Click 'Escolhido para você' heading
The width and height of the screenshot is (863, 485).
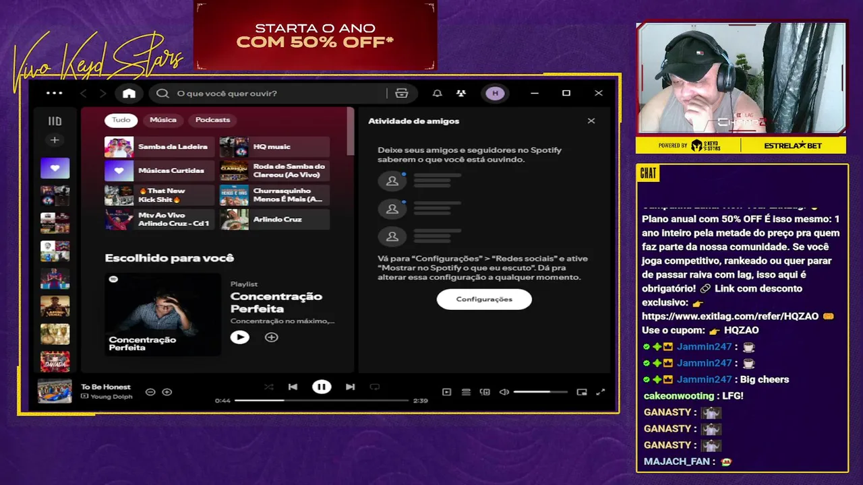point(169,258)
